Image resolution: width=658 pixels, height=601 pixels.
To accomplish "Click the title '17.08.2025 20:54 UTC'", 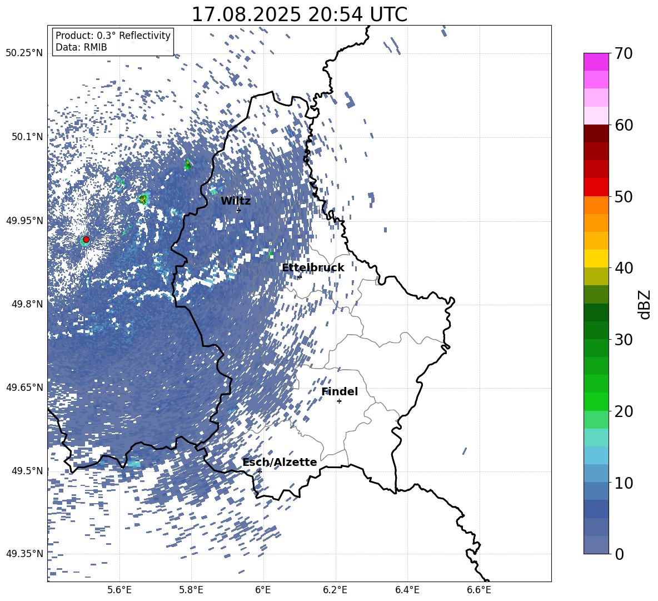I will (299, 14).
